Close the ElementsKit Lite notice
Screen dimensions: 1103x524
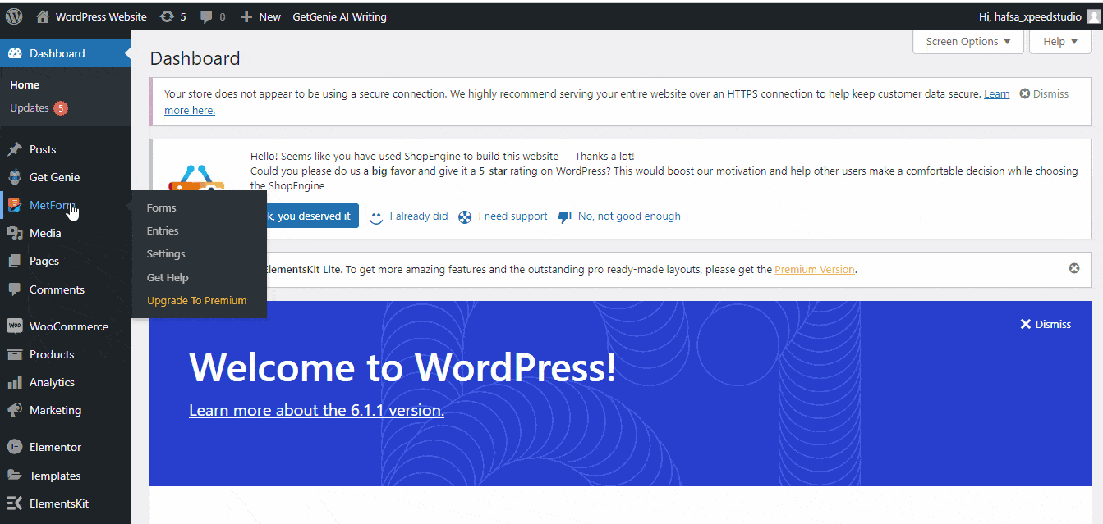pos(1074,268)
